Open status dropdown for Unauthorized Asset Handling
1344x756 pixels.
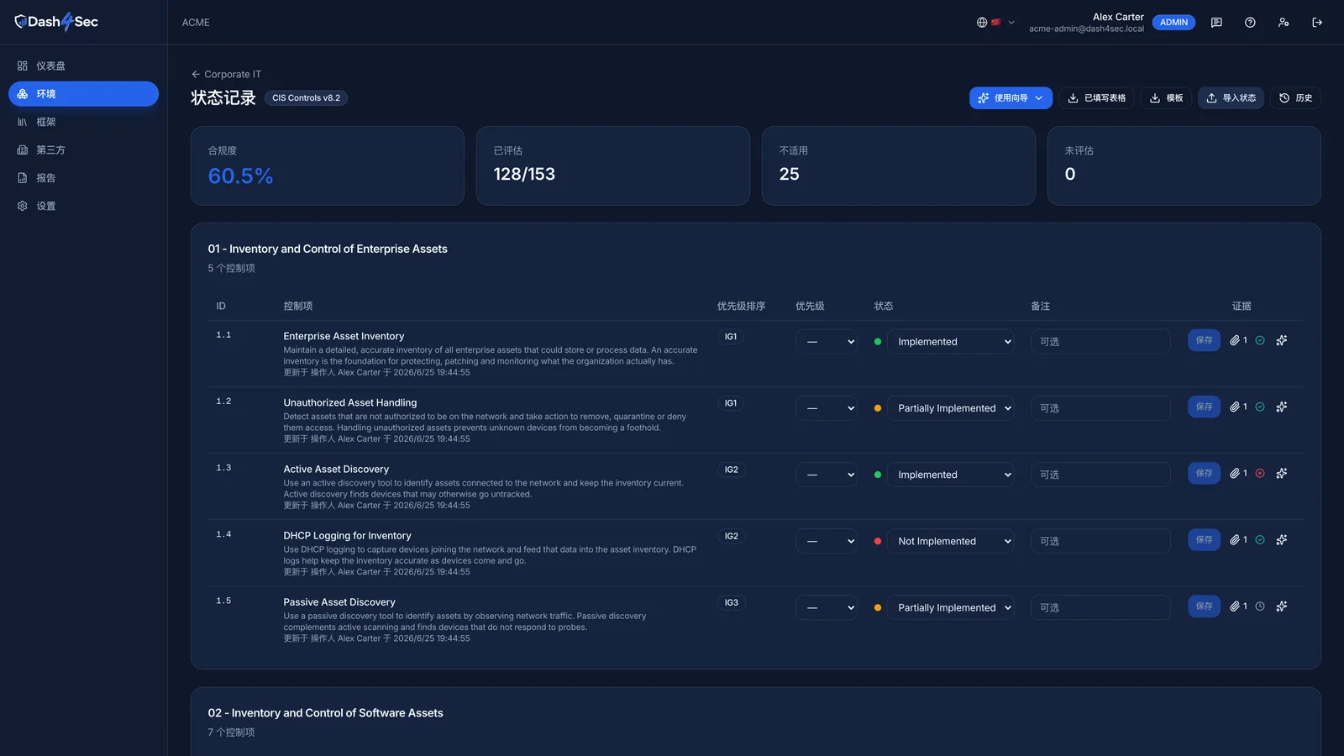click(951, 408)
